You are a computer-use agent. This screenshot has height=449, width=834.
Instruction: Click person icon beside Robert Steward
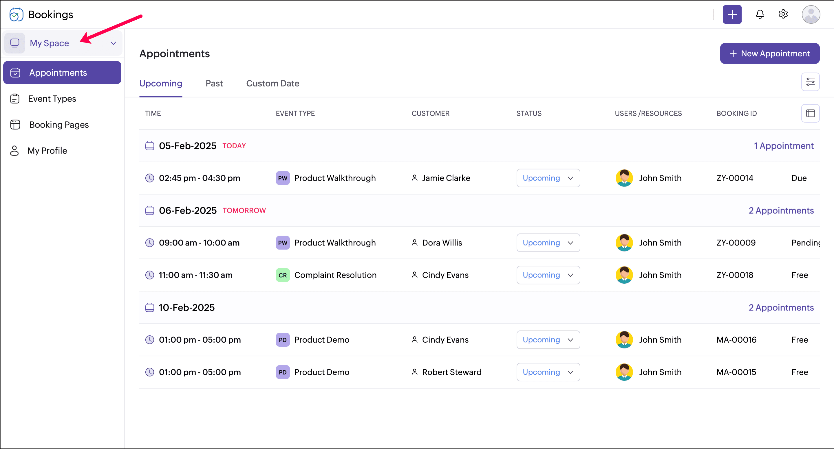tap(414, 372)
